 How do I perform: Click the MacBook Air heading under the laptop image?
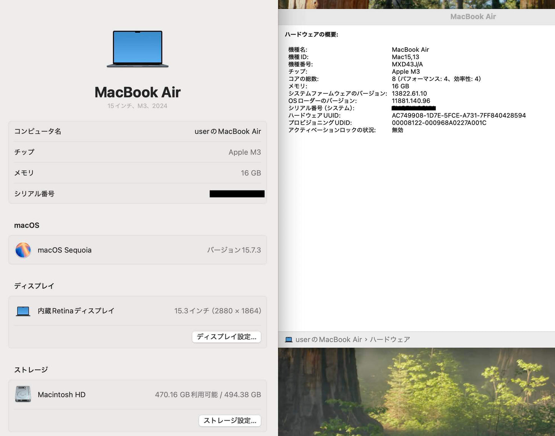(x=138, y=92)
